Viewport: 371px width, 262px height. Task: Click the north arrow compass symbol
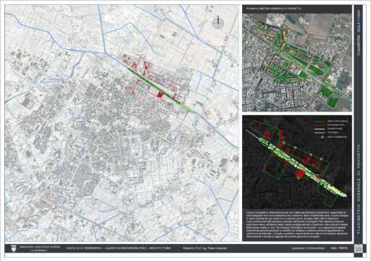click(x=218, y=23)
